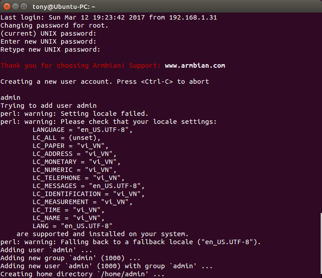This screenshot has width=322, height=278.
Task: Maximize the terminal window
Action: coord(24,7)
